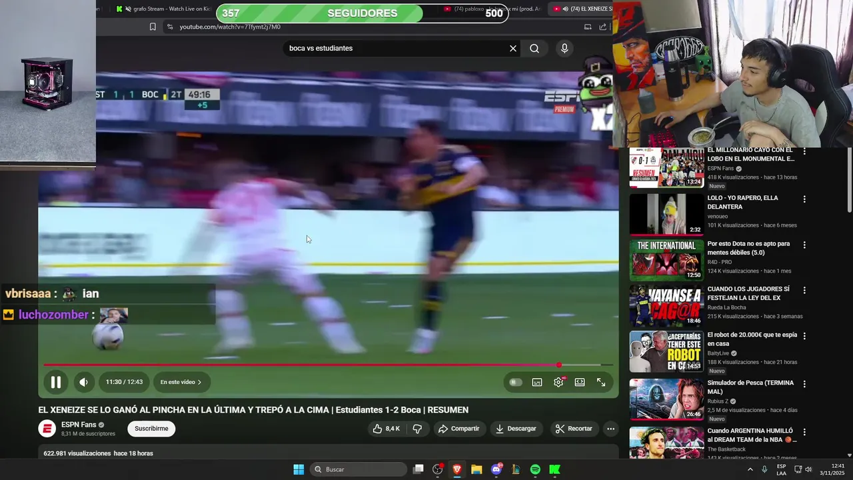The height and width of the screenshot is (480, 853).
Task: Open menu for 'Por esto Dota' video
Action: coord(804,245)
